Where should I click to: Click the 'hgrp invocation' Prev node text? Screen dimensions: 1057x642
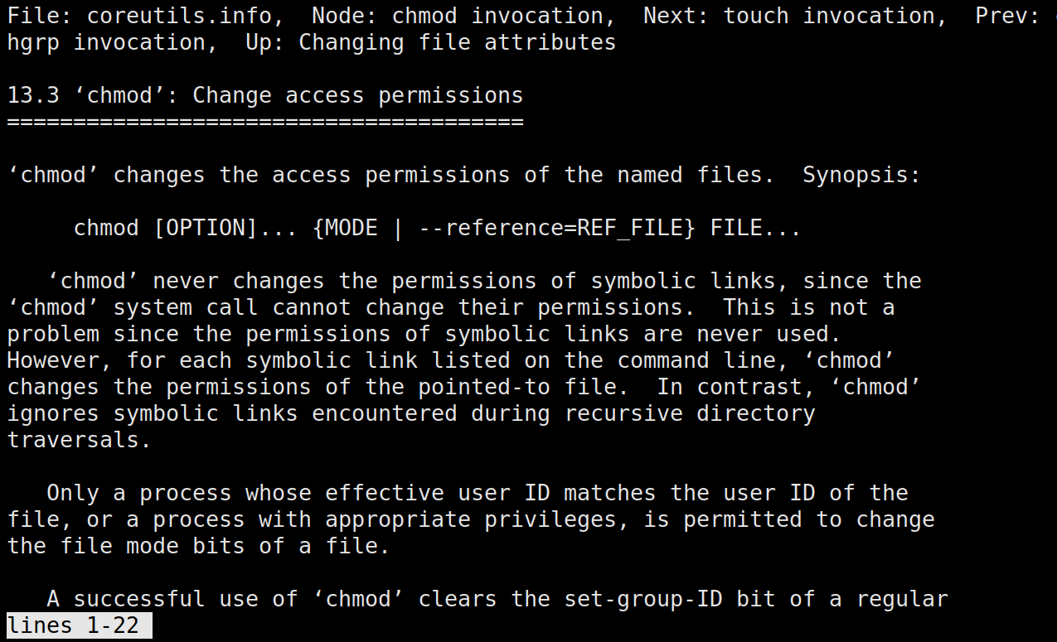(106, 42)
